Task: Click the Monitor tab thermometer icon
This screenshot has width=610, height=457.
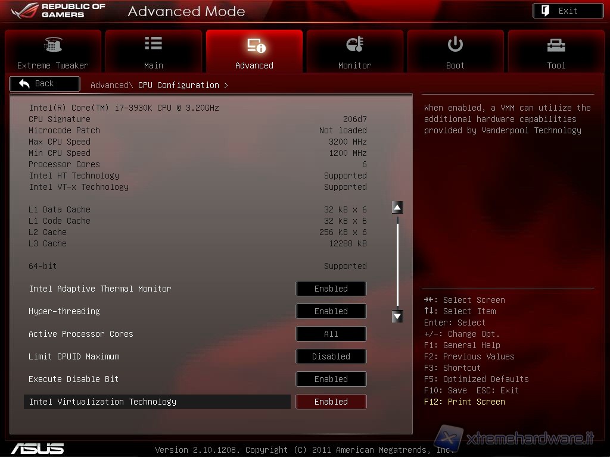Action: (x=354, y=45)
